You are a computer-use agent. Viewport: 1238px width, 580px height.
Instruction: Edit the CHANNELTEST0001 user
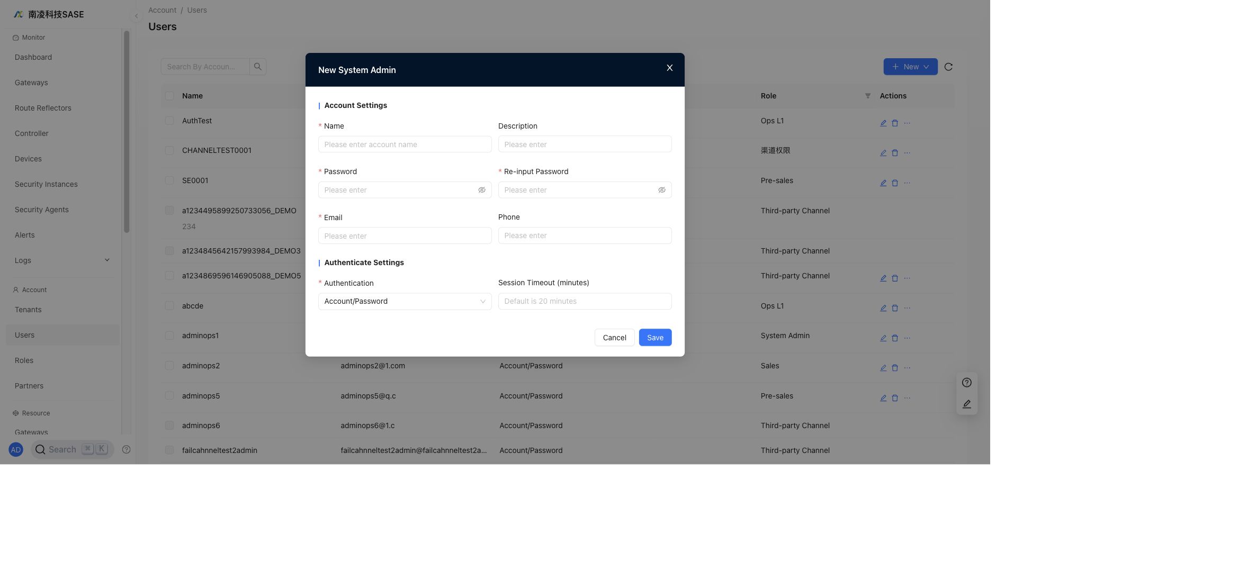tap(883, 153)
